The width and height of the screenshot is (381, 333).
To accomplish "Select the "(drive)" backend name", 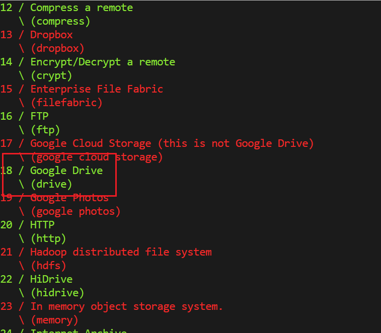I will click(51, 184).
